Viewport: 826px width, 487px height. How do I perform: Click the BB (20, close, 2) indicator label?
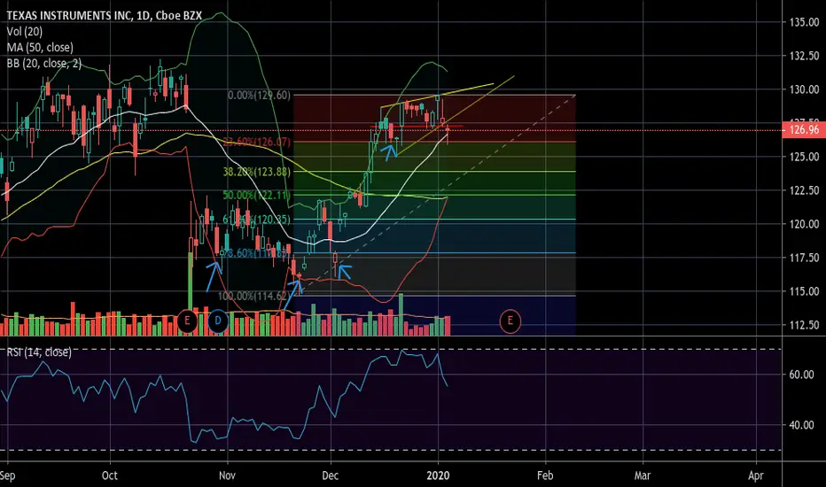[x=44, y=63]
